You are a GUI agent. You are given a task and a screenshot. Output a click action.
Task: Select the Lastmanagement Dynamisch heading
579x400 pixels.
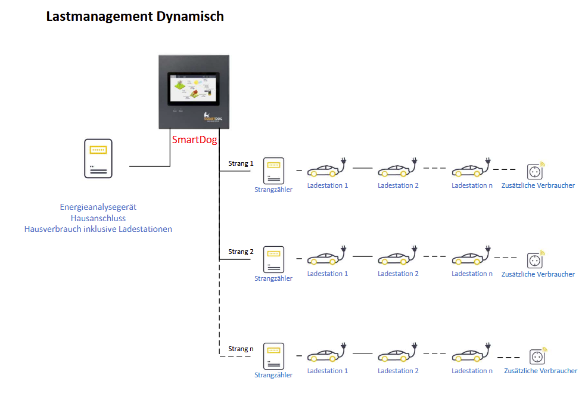(135, 17)
